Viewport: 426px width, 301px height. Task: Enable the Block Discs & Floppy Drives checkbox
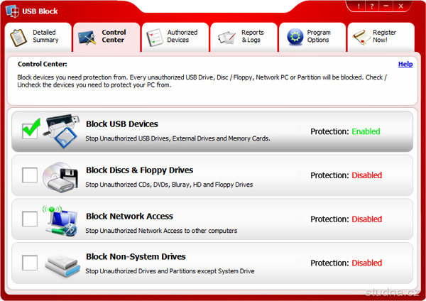tap(30, 175)
